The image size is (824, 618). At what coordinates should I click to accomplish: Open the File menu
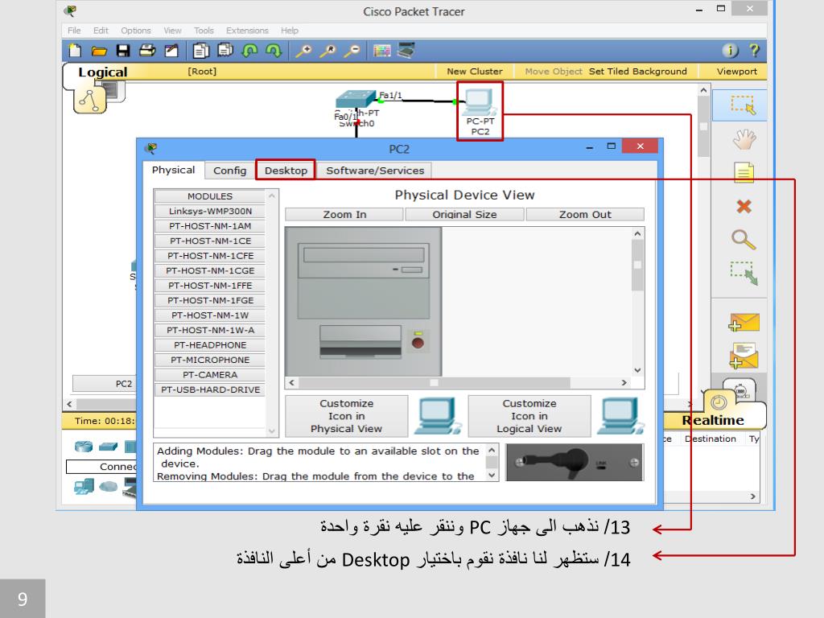(74, 31)
